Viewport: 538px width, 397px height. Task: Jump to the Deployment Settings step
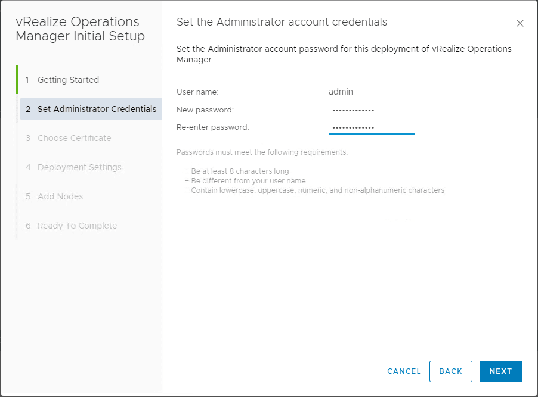79,167
